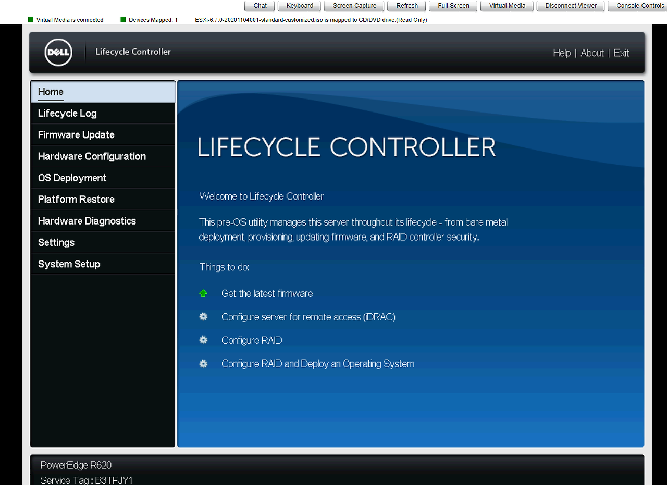
Task: Click Configure RAID and Deploy an Operating System
Action: point(318,364)
